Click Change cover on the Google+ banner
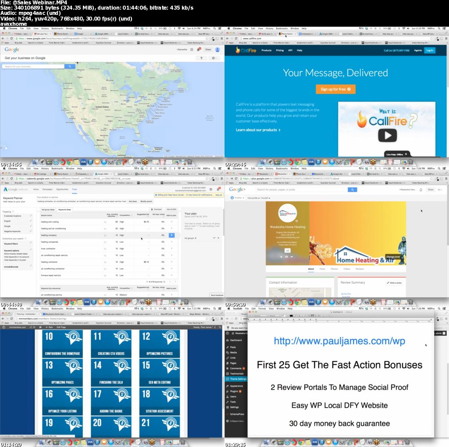 (x=392, y=257)
